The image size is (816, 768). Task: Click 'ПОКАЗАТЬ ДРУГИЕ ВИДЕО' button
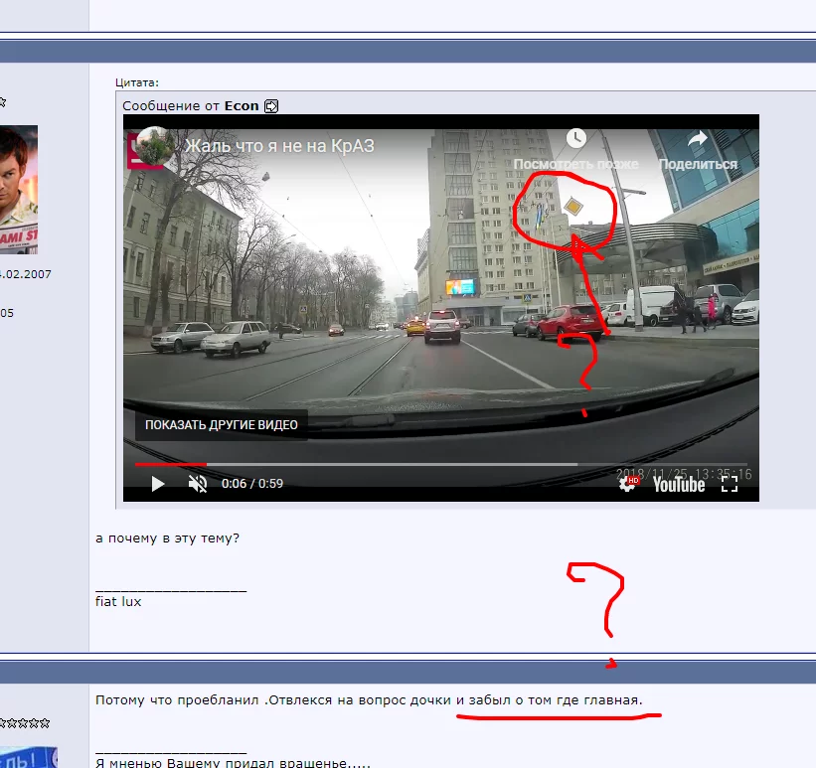[222, 425]
